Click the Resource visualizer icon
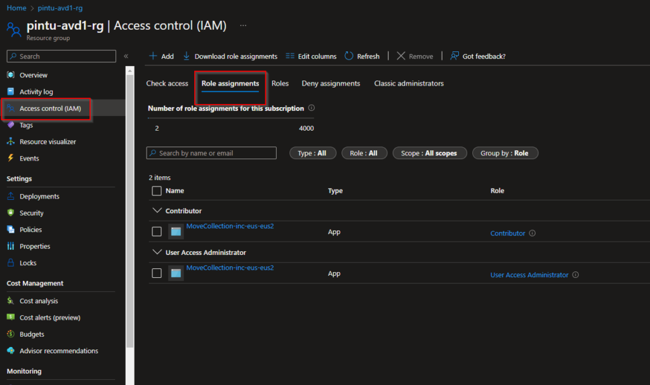The width and height of the screenshot is (650, 385). (x=11, y=141)
